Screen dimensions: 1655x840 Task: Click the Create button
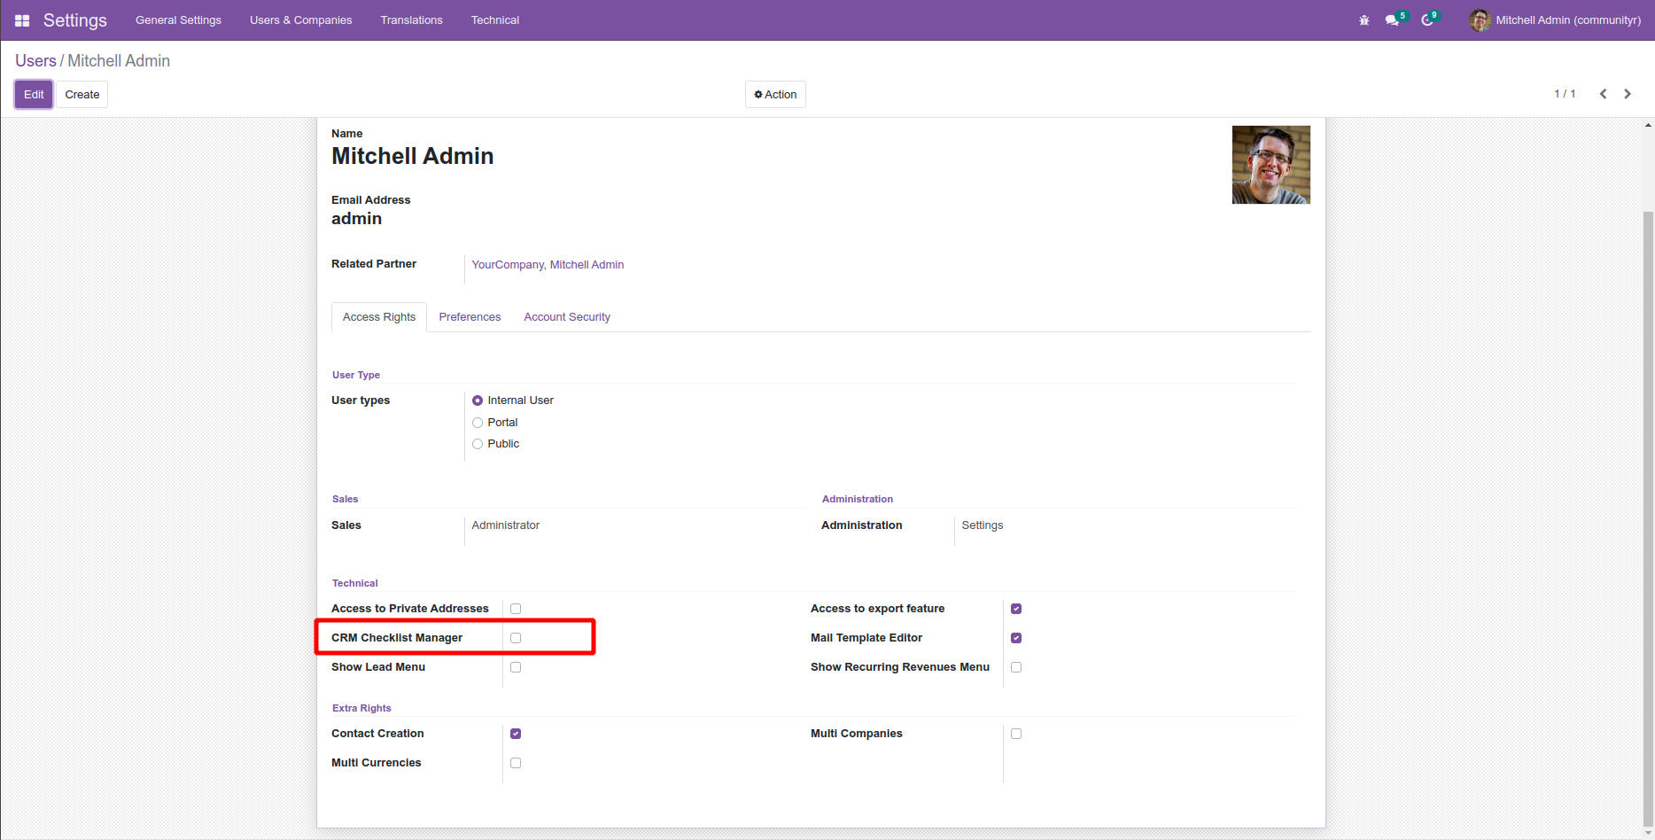[x=82, y=95]
